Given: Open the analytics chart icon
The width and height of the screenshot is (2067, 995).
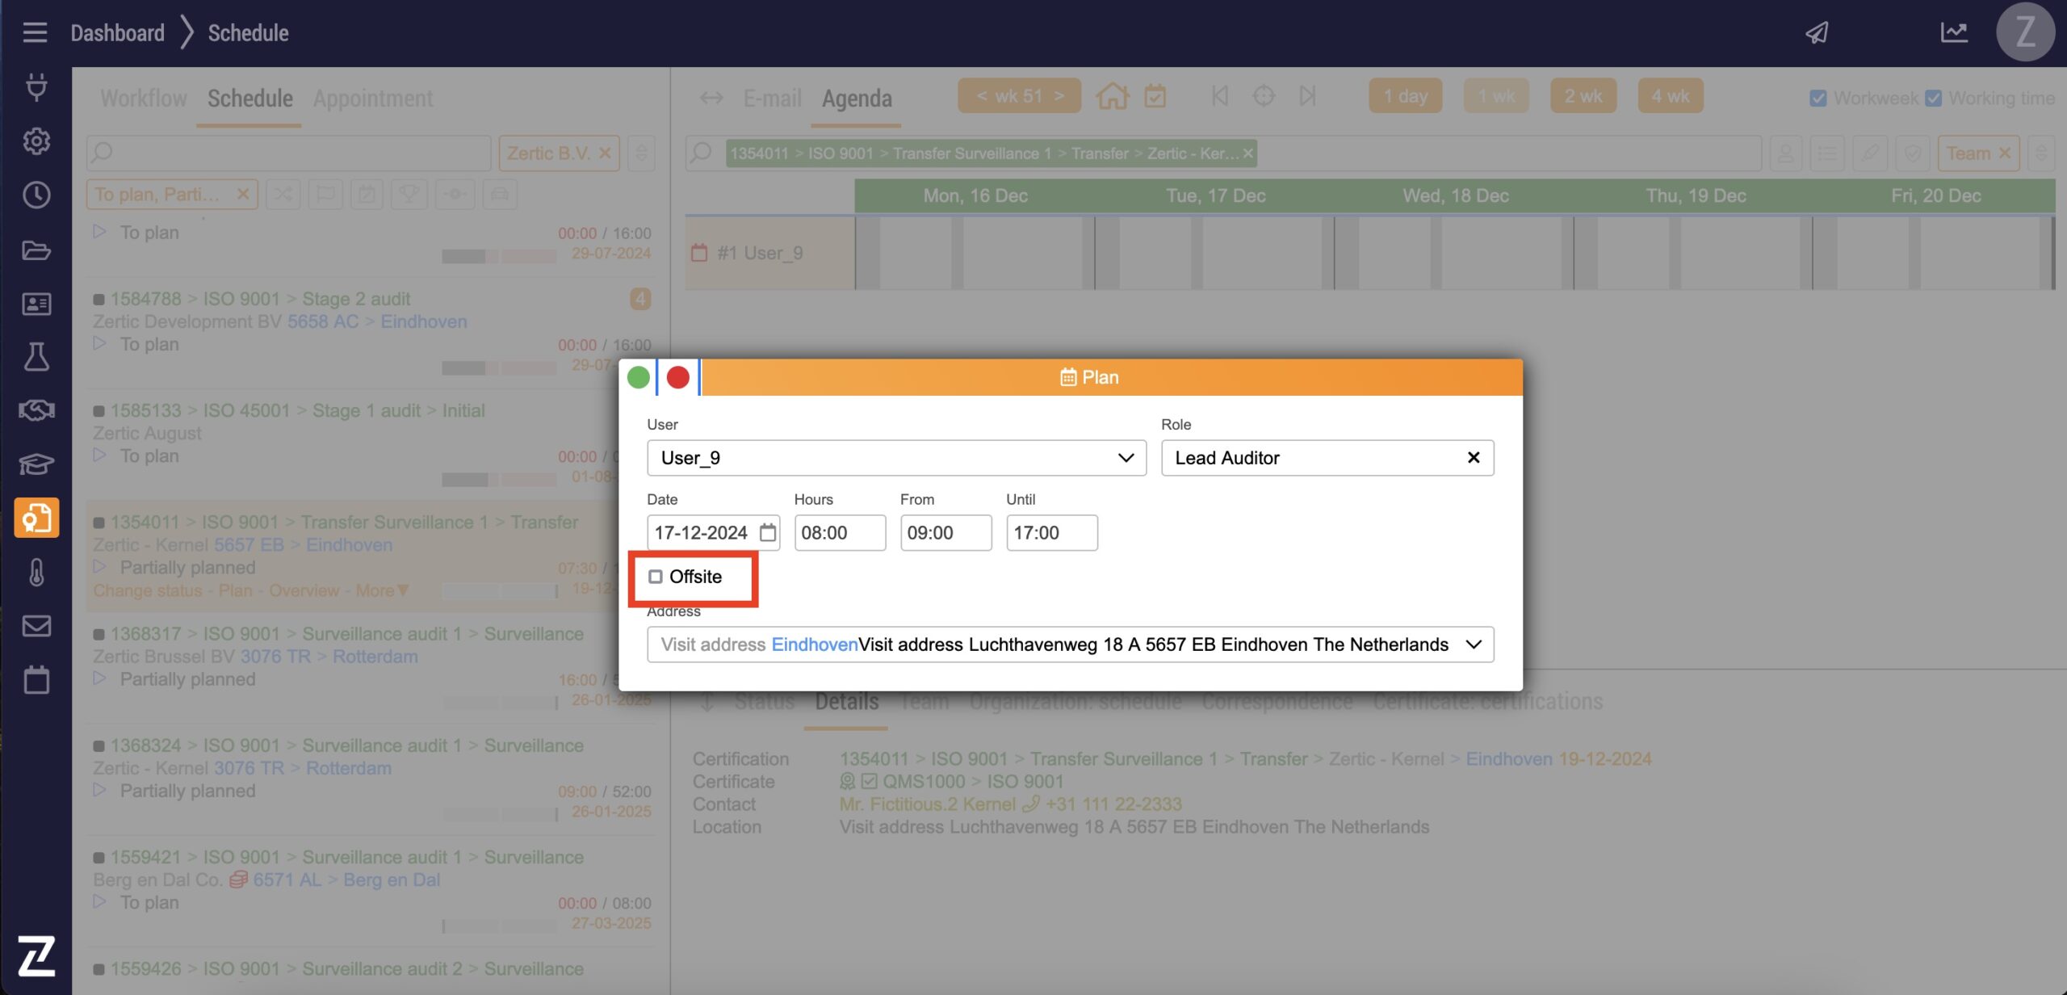Looking at the screenshot, I should (x=1954, y=32).
